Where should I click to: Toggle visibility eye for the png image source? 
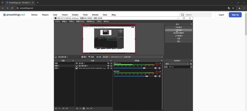point(108,68)
